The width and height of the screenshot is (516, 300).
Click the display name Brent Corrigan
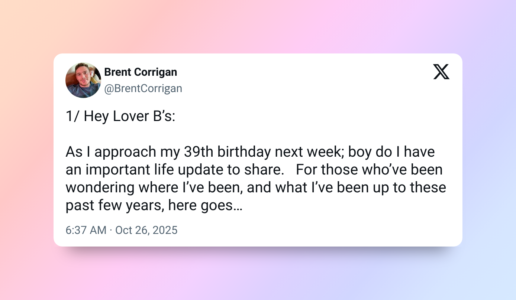click(141, 72)
